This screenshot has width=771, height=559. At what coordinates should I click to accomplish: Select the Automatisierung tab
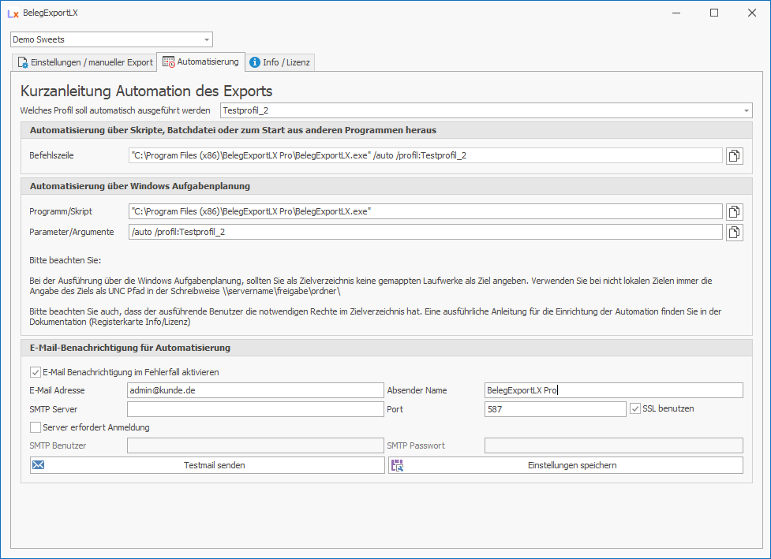pos(200,61)
